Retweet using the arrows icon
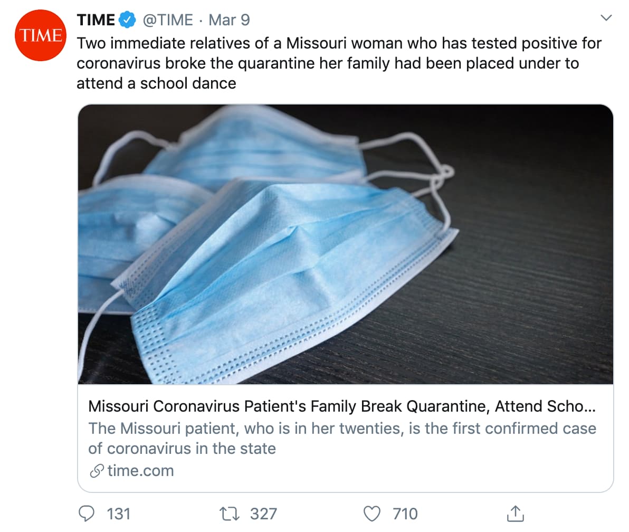The height and width of the screenshot is (532, 629). [230, 513]
